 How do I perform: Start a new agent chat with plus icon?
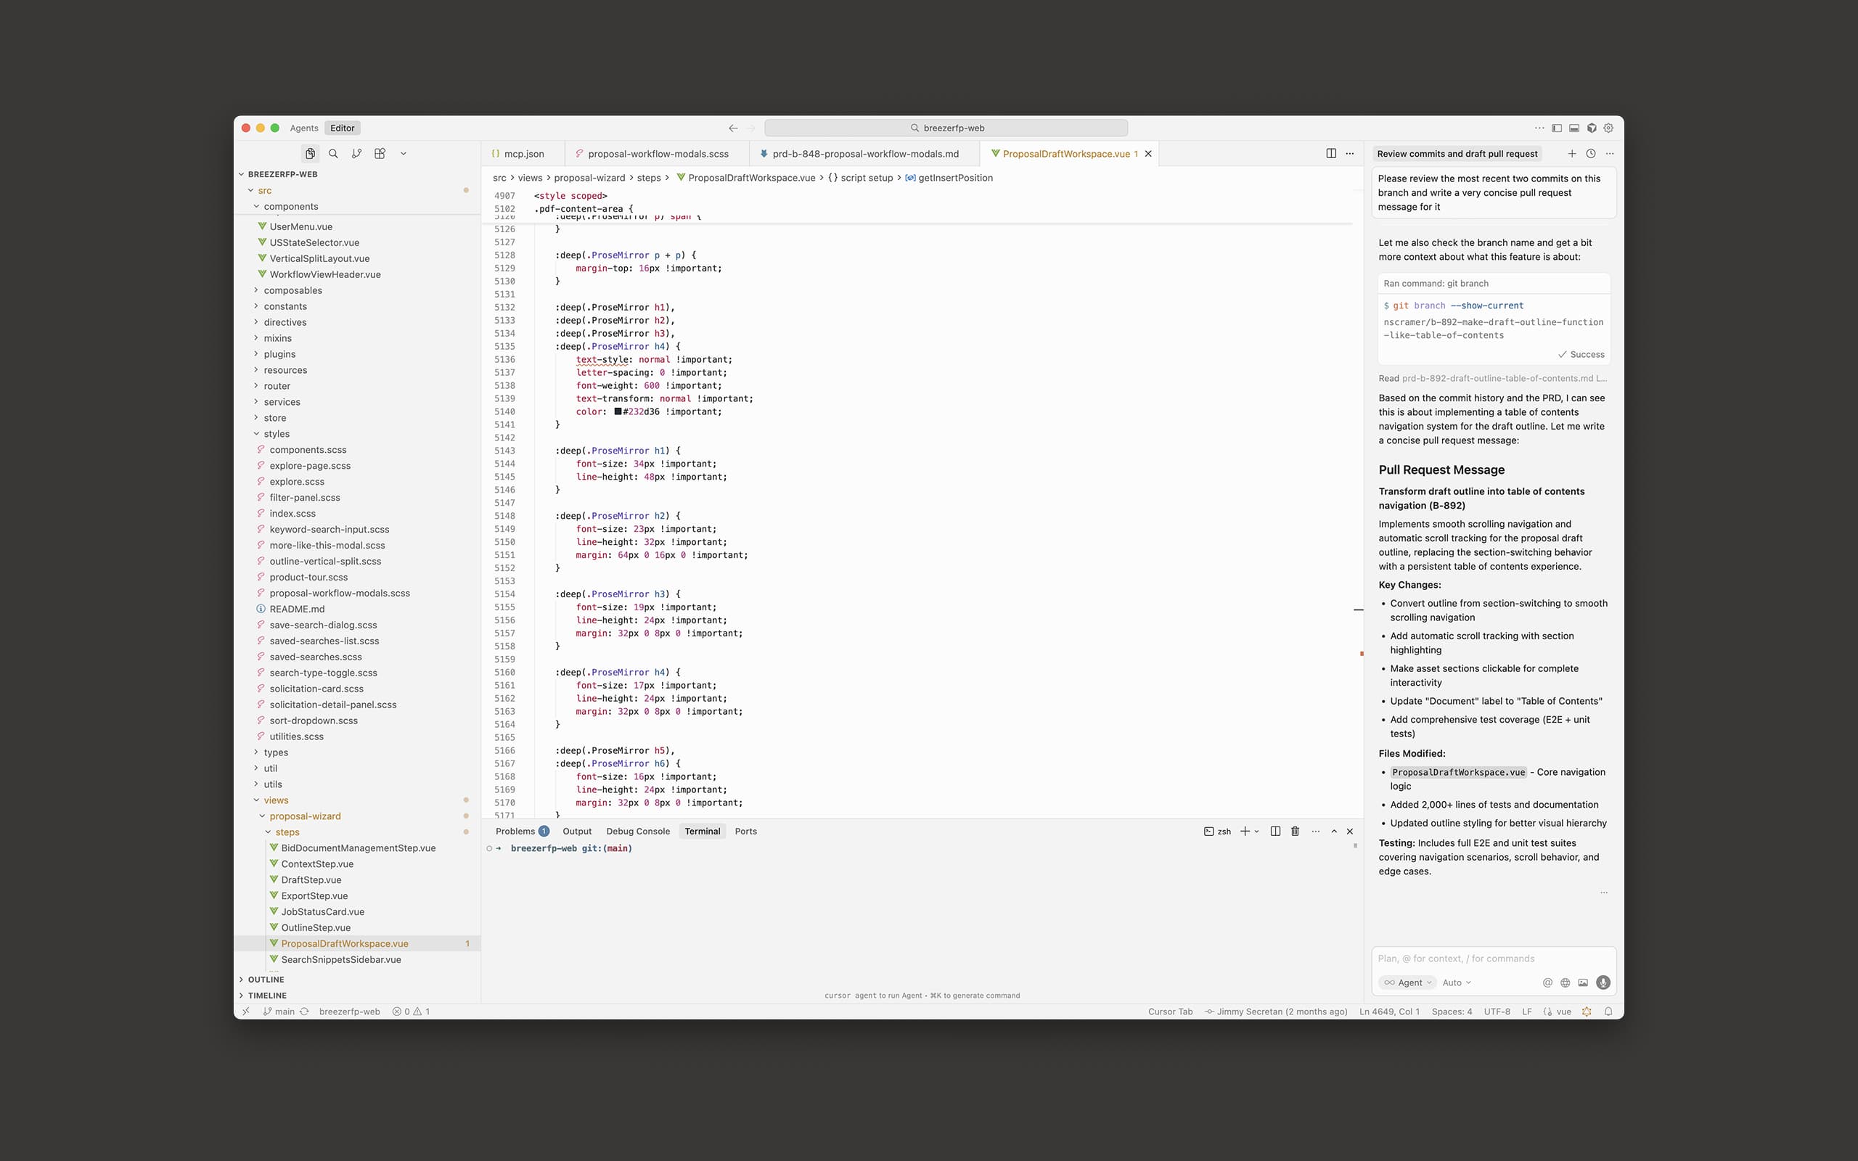pyautogui.click(x=1571, y=153)
